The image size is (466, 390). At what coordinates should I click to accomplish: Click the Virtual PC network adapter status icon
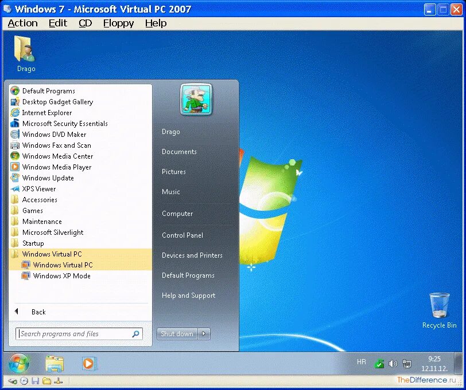(x=59, y=381)
